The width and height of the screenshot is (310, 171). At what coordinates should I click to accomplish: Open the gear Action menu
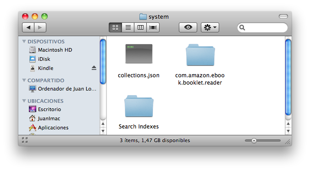coord(210,27)
